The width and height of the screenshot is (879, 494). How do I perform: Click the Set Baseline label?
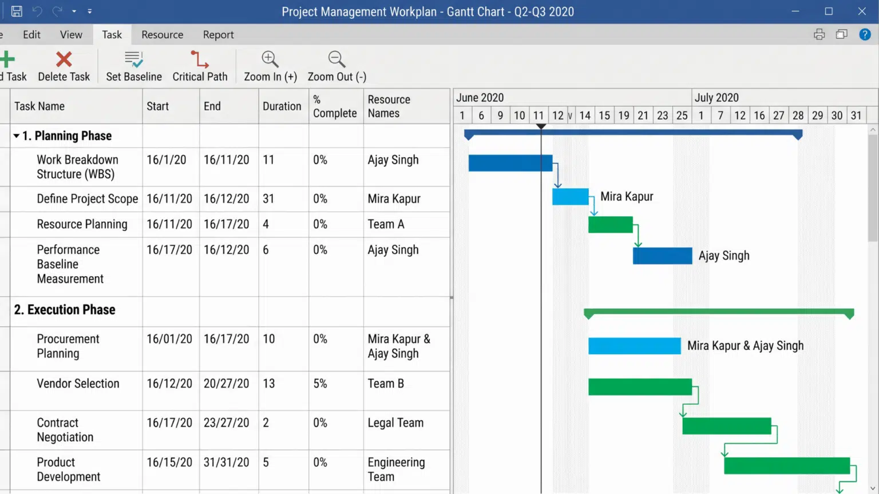[134, 77]
